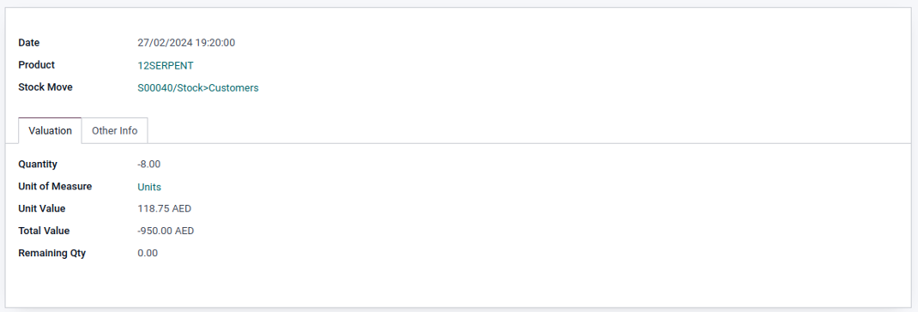Click the Date field label
Viewport: 918px width, 312px height.
pos(29,43)
